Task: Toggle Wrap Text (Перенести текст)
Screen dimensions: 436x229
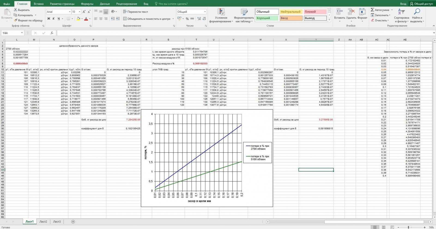Action: pos(135,12)
